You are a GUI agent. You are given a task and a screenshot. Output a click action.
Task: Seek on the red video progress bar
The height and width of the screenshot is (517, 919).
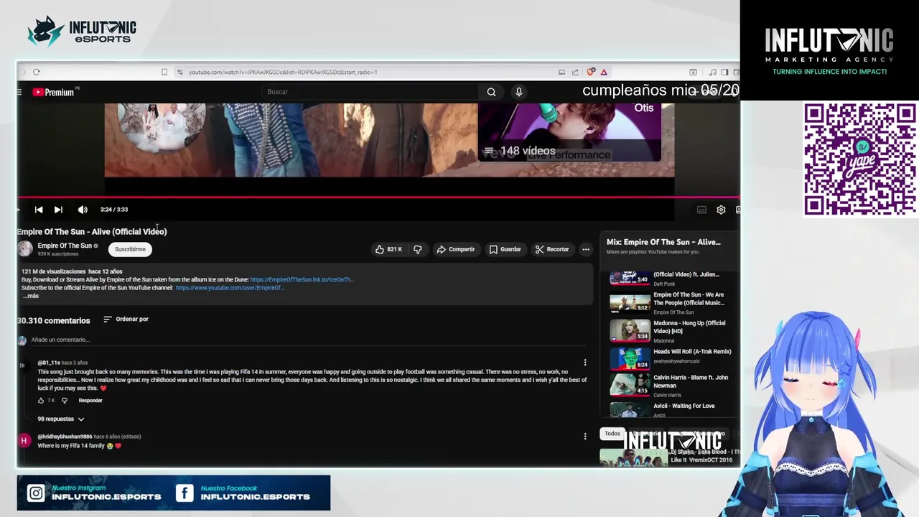pos(378,197)
